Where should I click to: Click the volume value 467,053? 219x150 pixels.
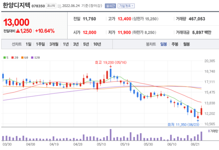pos(197,19)
